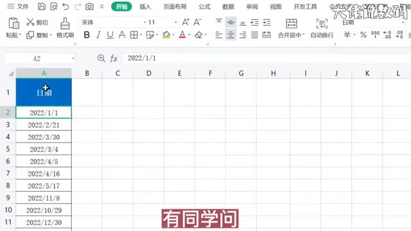Open the 公式 tab
Viewport: 411px width, 231px height.
pos(204,6)
